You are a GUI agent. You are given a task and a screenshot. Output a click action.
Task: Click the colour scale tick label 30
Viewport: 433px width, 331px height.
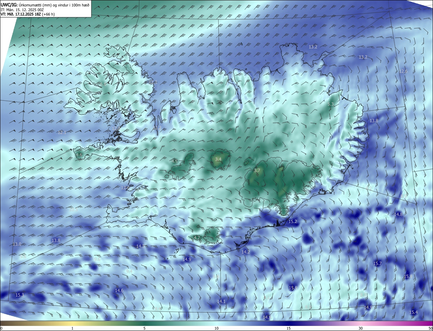coord(361,328)
